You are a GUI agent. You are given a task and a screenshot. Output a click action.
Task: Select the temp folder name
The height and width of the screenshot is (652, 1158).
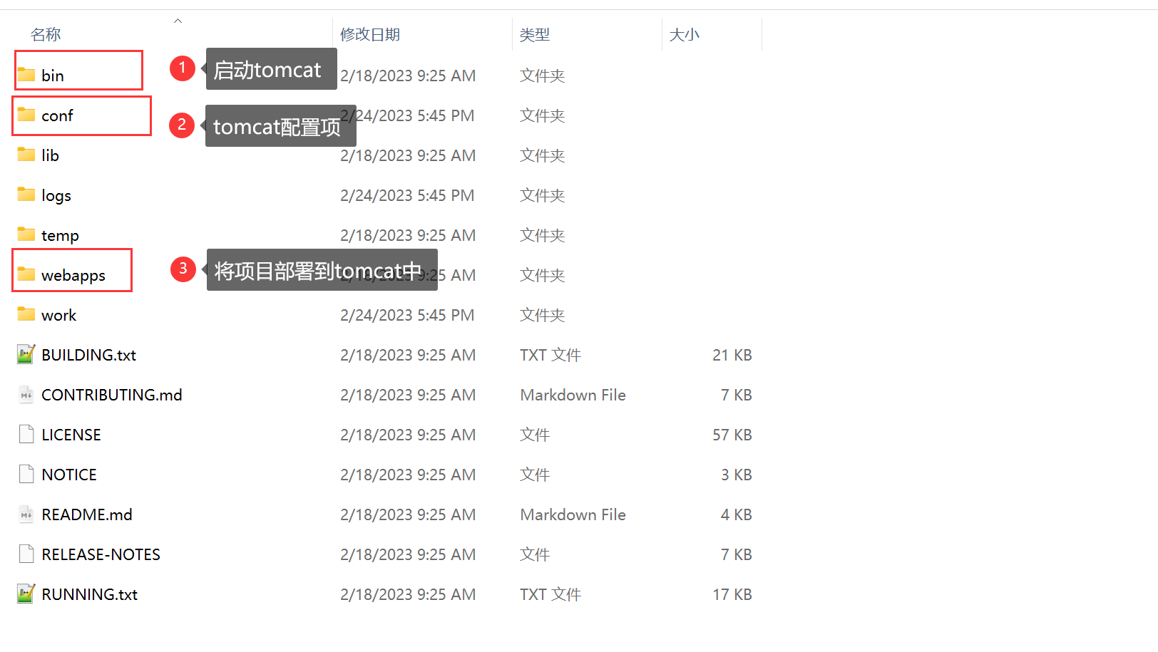click(x=60, y=235)
